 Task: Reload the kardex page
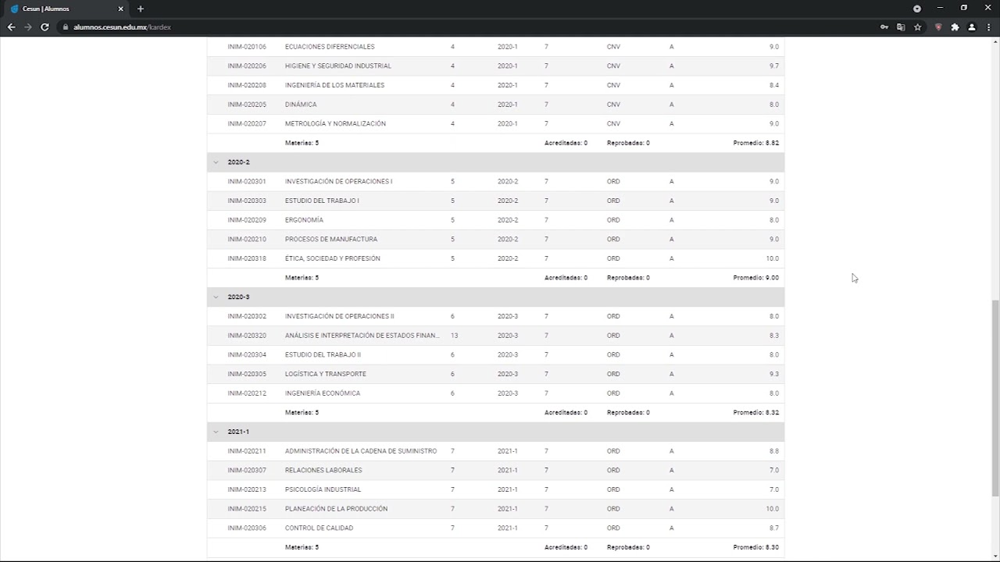(45, 27)
